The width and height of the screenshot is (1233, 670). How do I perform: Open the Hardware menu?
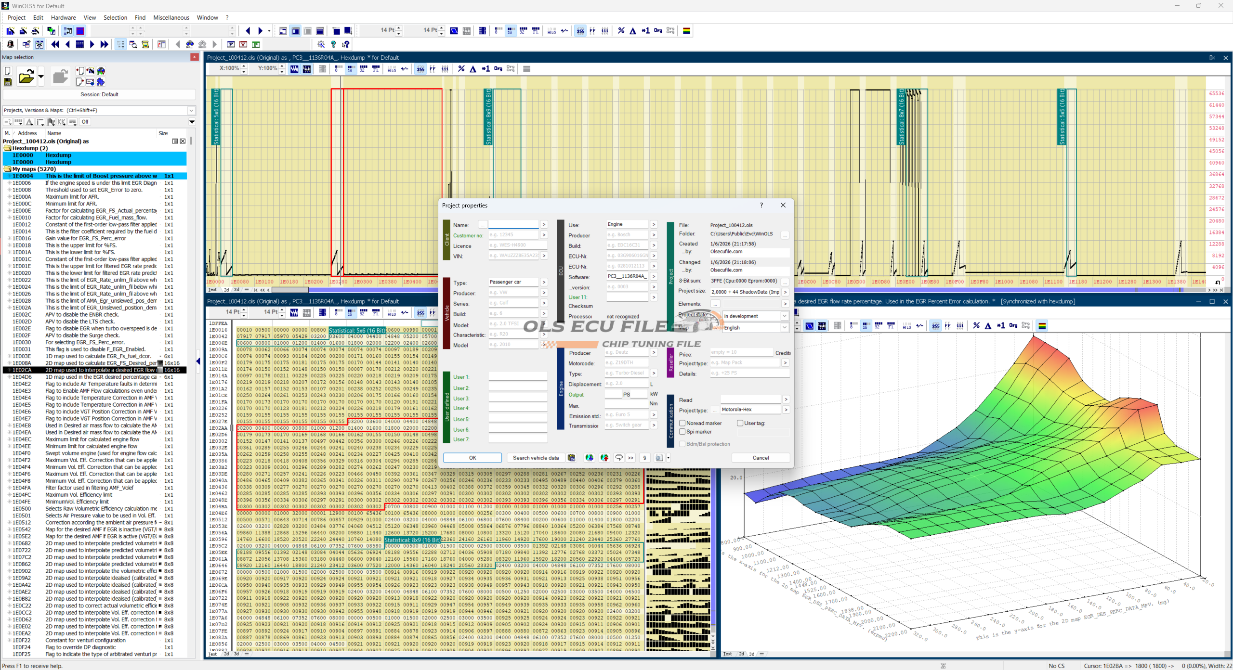coord(63,18)
